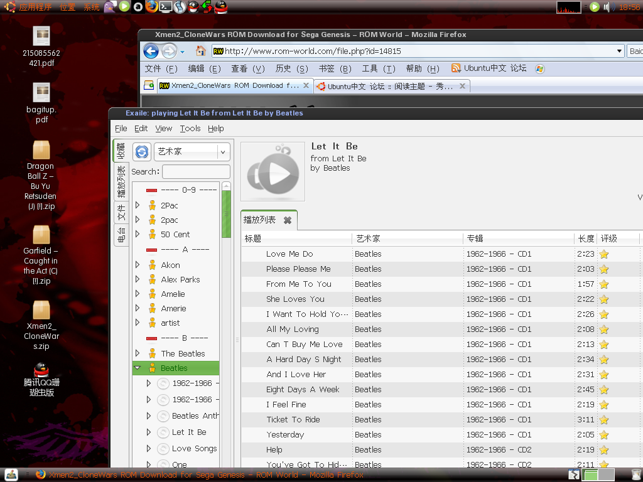Open the 艺术家 collection view combo box
The width and height of the screenshot is (643, 482).
(x=192, y=152)
